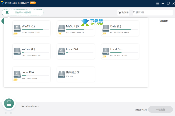This screenshot has width=175, height=116.
Task: Select the 1.95 GB Local Disk icon
Action: 106,51
